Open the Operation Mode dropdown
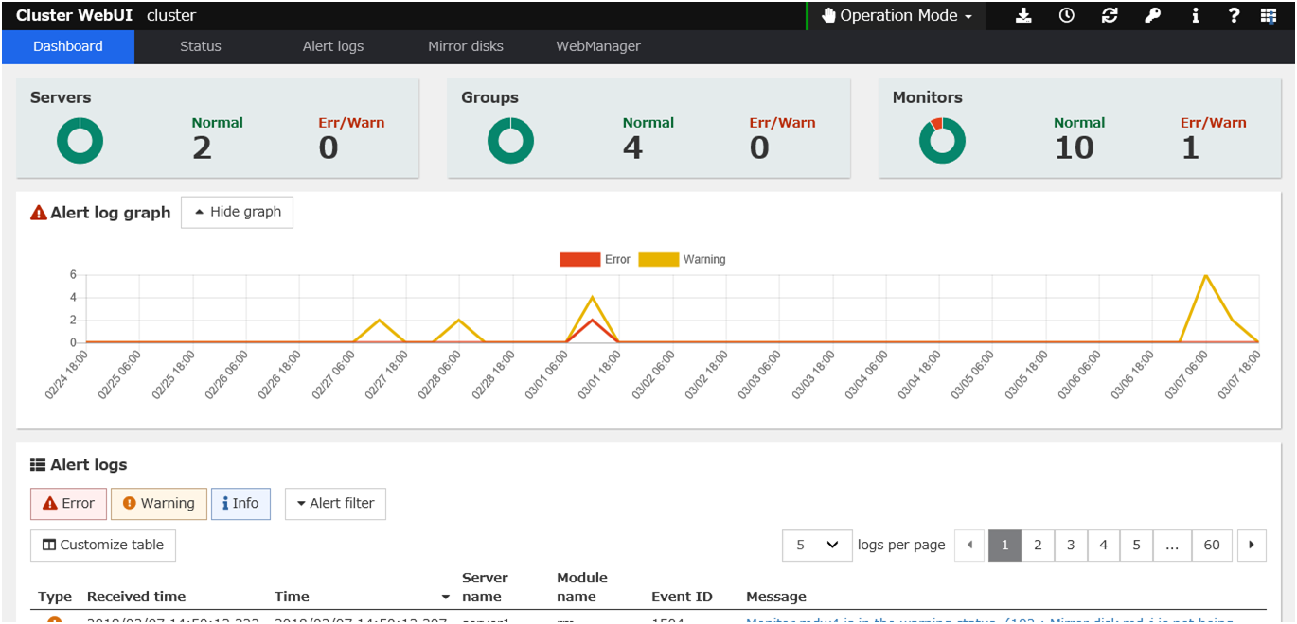Screen dimensions: 1297x624 pos(897,16)
